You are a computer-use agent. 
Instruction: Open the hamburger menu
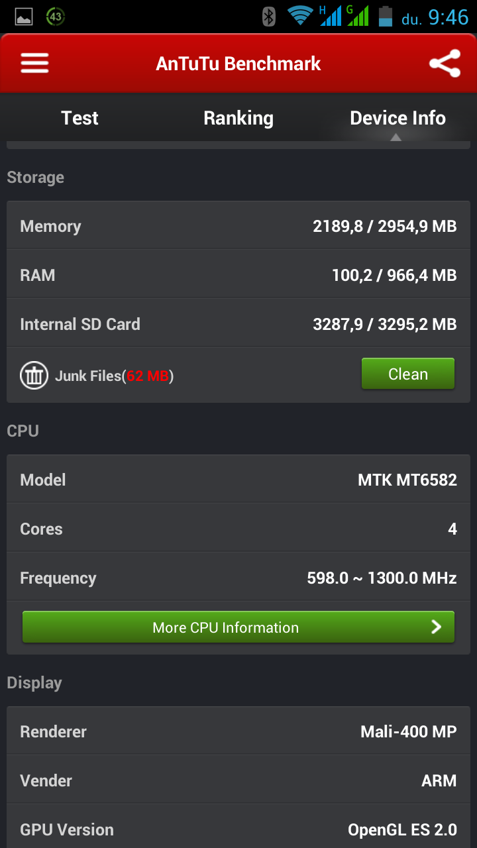(x=34, y=64)
